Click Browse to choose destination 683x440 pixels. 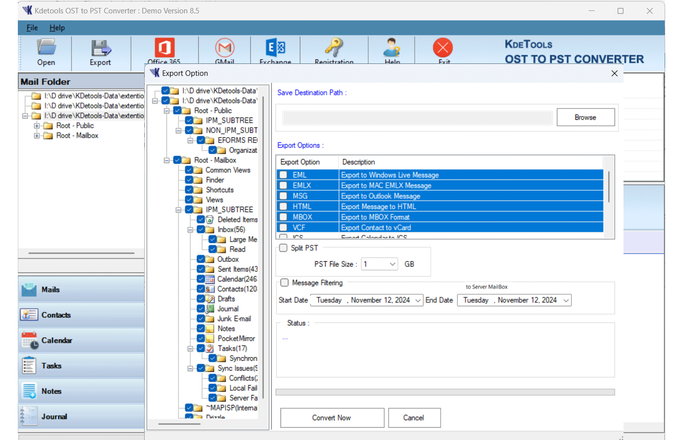pyautogui.click(x=585, y=117)
